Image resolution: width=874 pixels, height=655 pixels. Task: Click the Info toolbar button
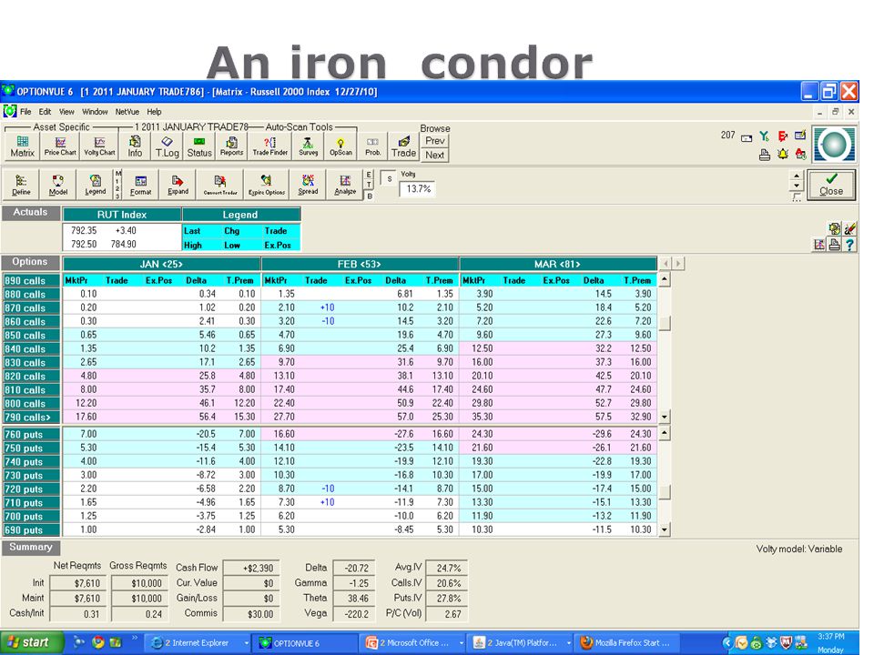[135, 146]
